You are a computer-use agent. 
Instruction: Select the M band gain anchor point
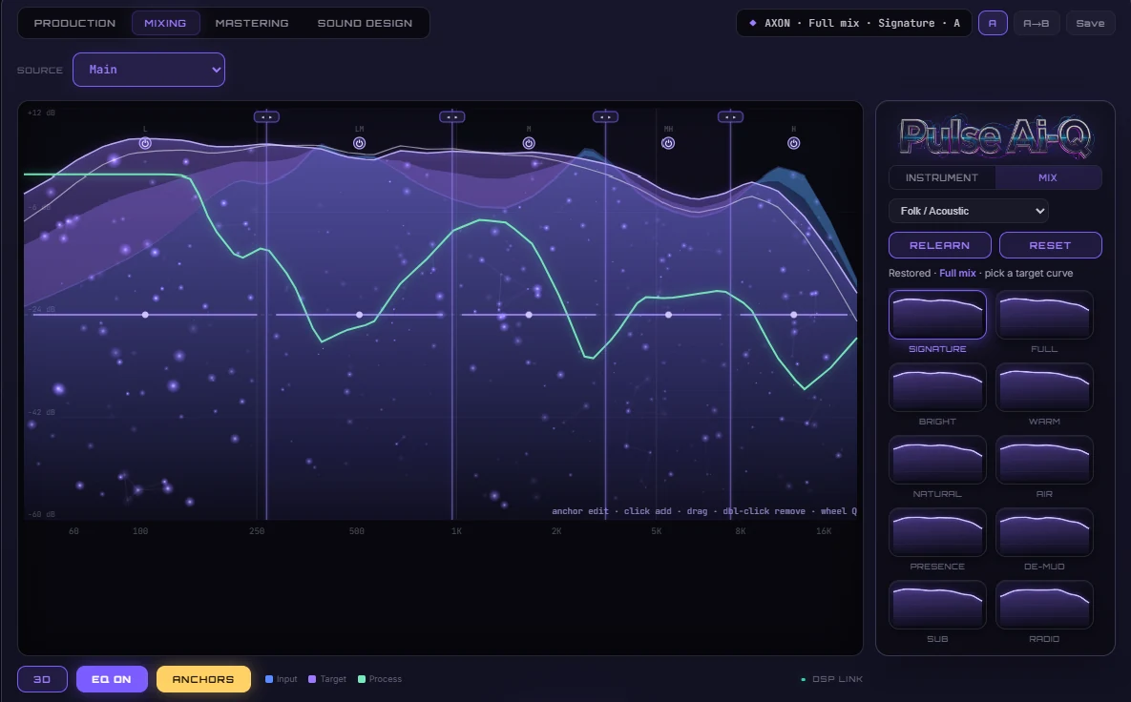pos(529,315)
